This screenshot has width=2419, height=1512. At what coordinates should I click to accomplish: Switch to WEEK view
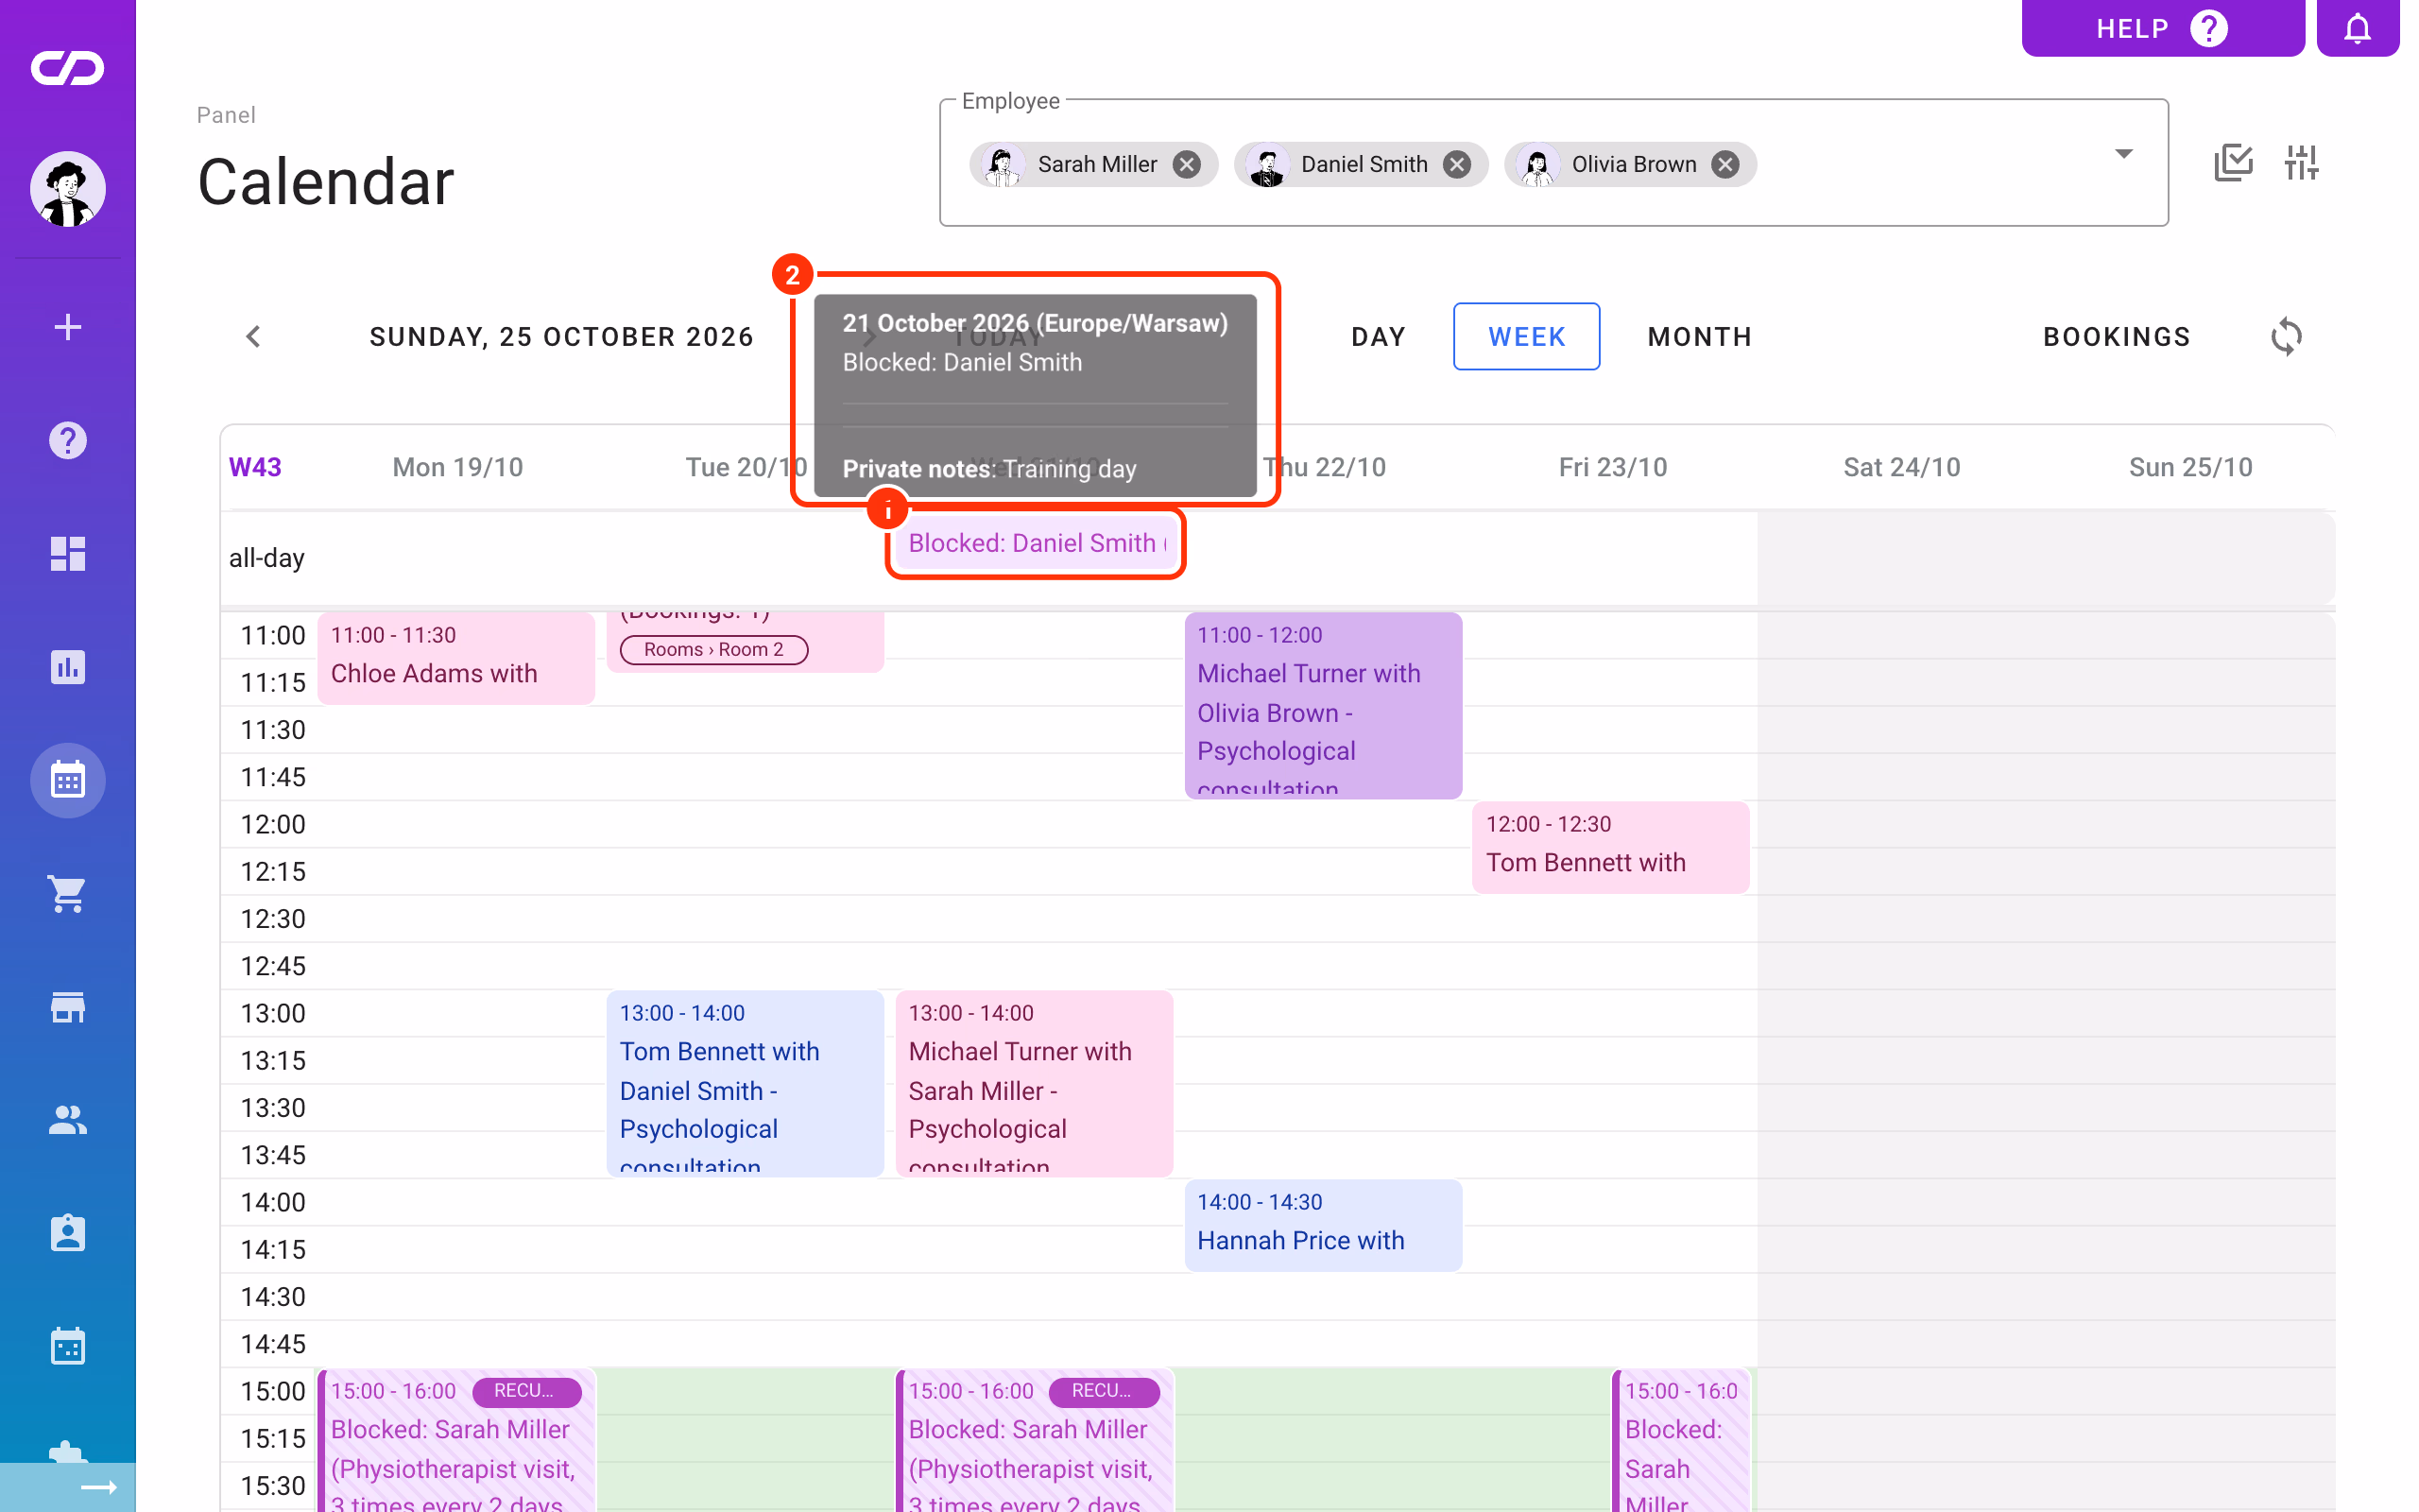pos(1526,337)
